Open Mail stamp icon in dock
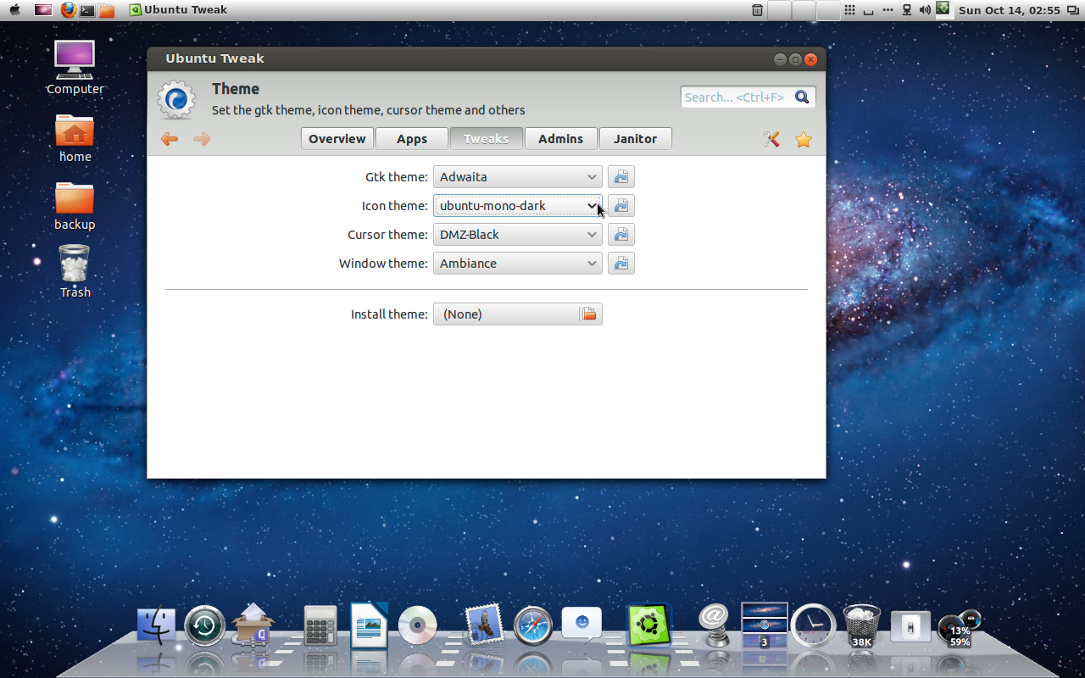Image resolution: width=1085 pixels, height=678 pixels. click(484, 625)
